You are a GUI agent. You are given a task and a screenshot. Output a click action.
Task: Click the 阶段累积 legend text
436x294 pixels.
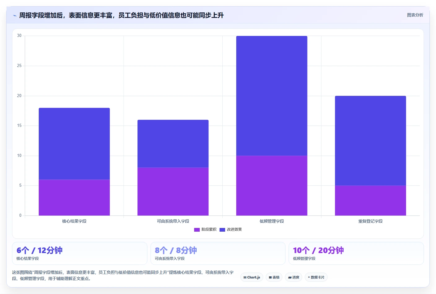(209, 229)
